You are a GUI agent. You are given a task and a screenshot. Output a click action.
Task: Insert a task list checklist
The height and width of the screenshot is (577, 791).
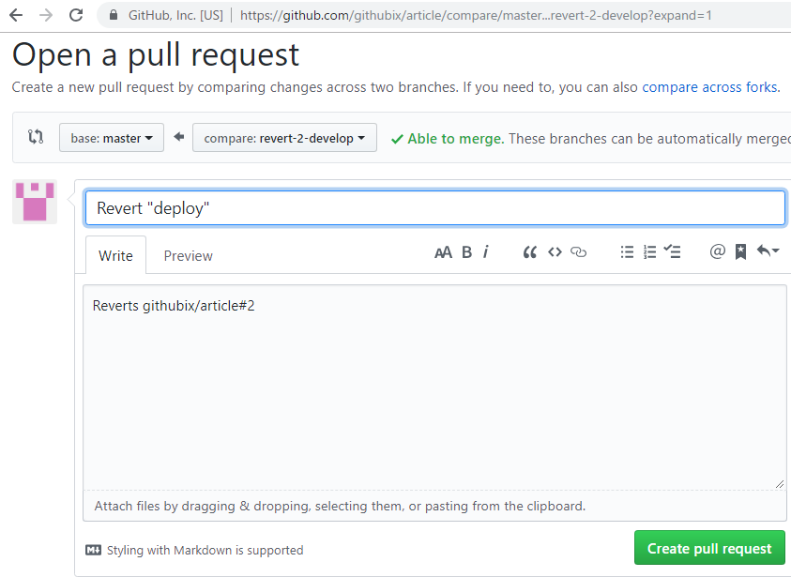[x=672, y=251]
